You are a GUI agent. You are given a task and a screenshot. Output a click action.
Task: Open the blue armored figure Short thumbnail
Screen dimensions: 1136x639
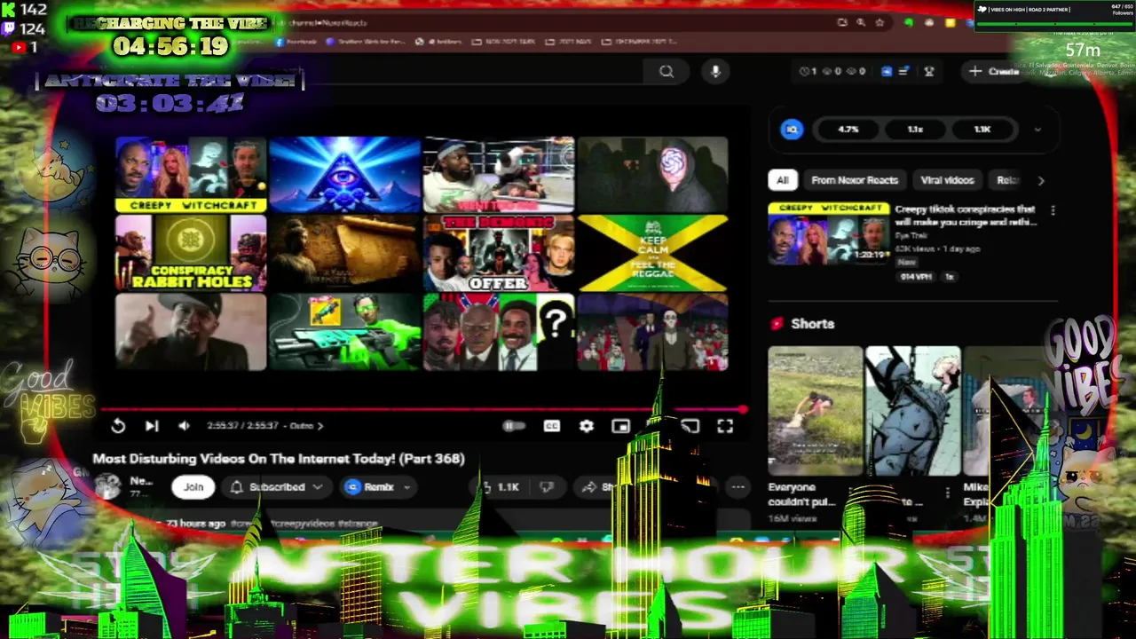click(x=913, y=411)
